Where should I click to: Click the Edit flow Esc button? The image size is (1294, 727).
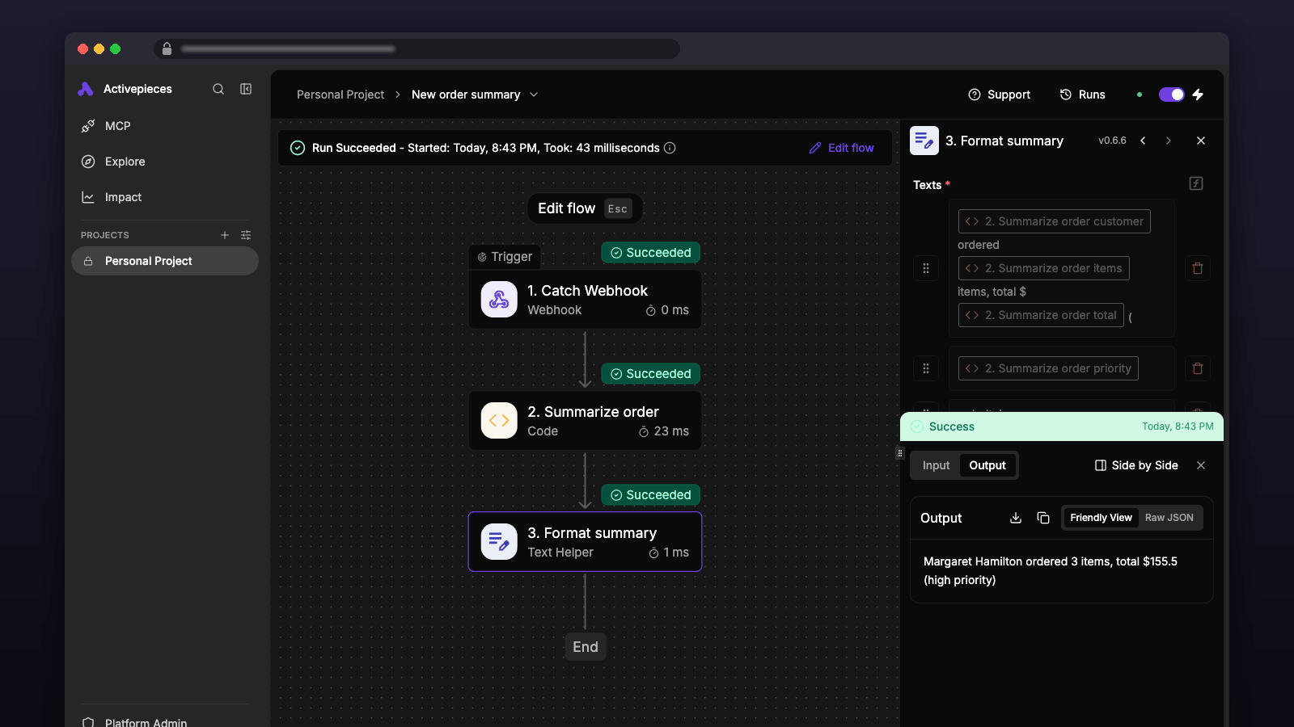pyautogui.click(x=586, y=208)
